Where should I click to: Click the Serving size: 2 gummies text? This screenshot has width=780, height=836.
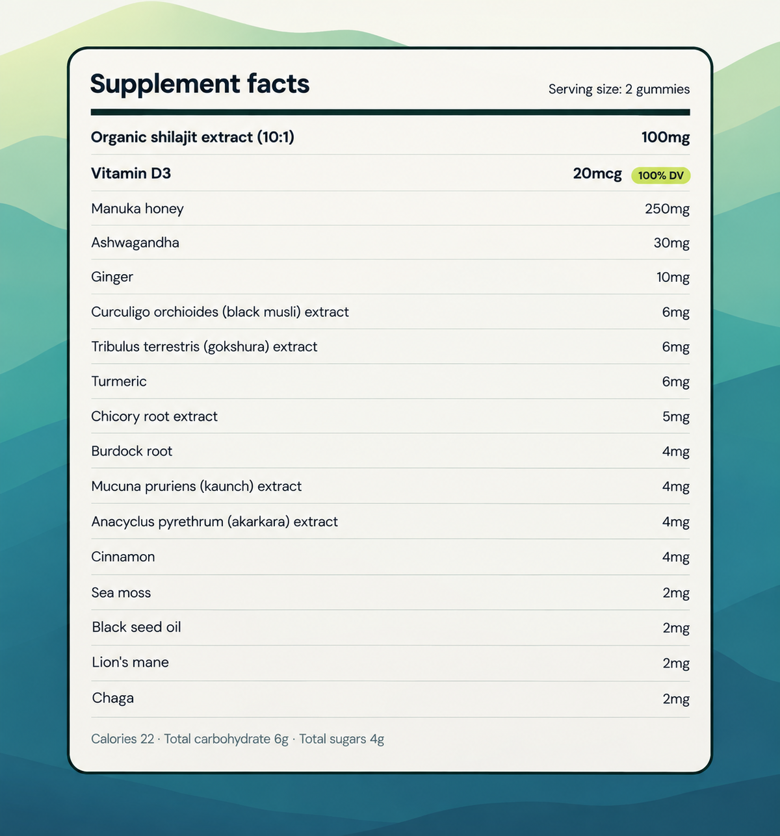tap(619, 89)
